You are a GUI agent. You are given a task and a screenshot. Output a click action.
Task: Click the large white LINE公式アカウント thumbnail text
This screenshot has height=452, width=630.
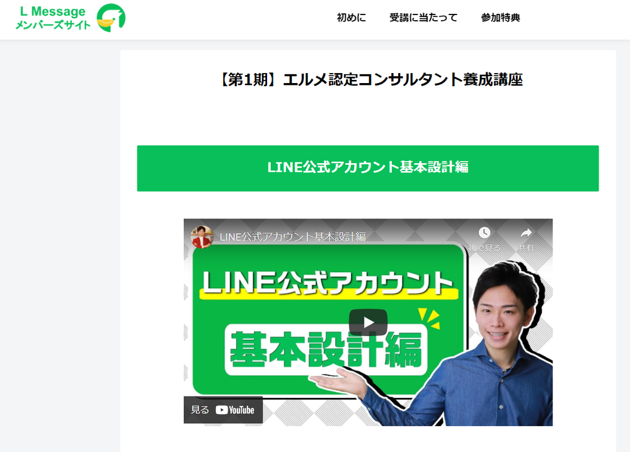(328, 283)
